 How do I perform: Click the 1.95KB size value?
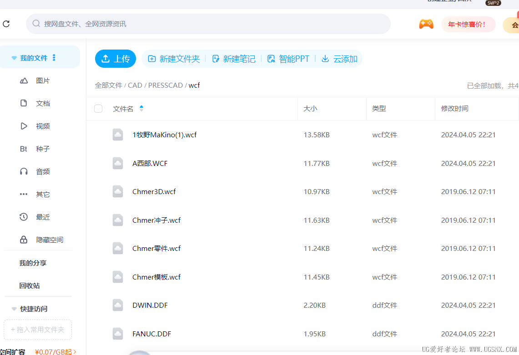pos(314,334)
